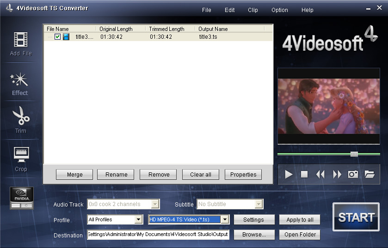Viewport: 388px width, 248px height.
Task: Click the Merge button
Action: tap(74, 174)
